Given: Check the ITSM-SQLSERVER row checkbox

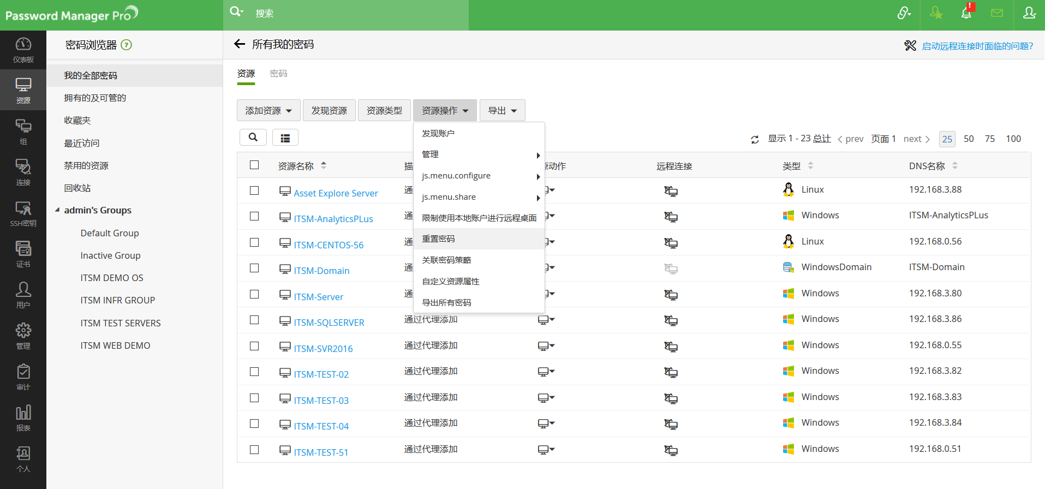Looking at the screenshot, I should (254, 320).
